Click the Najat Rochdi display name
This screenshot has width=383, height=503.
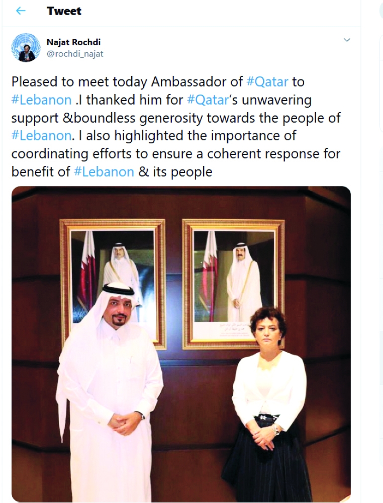(73, 42)
